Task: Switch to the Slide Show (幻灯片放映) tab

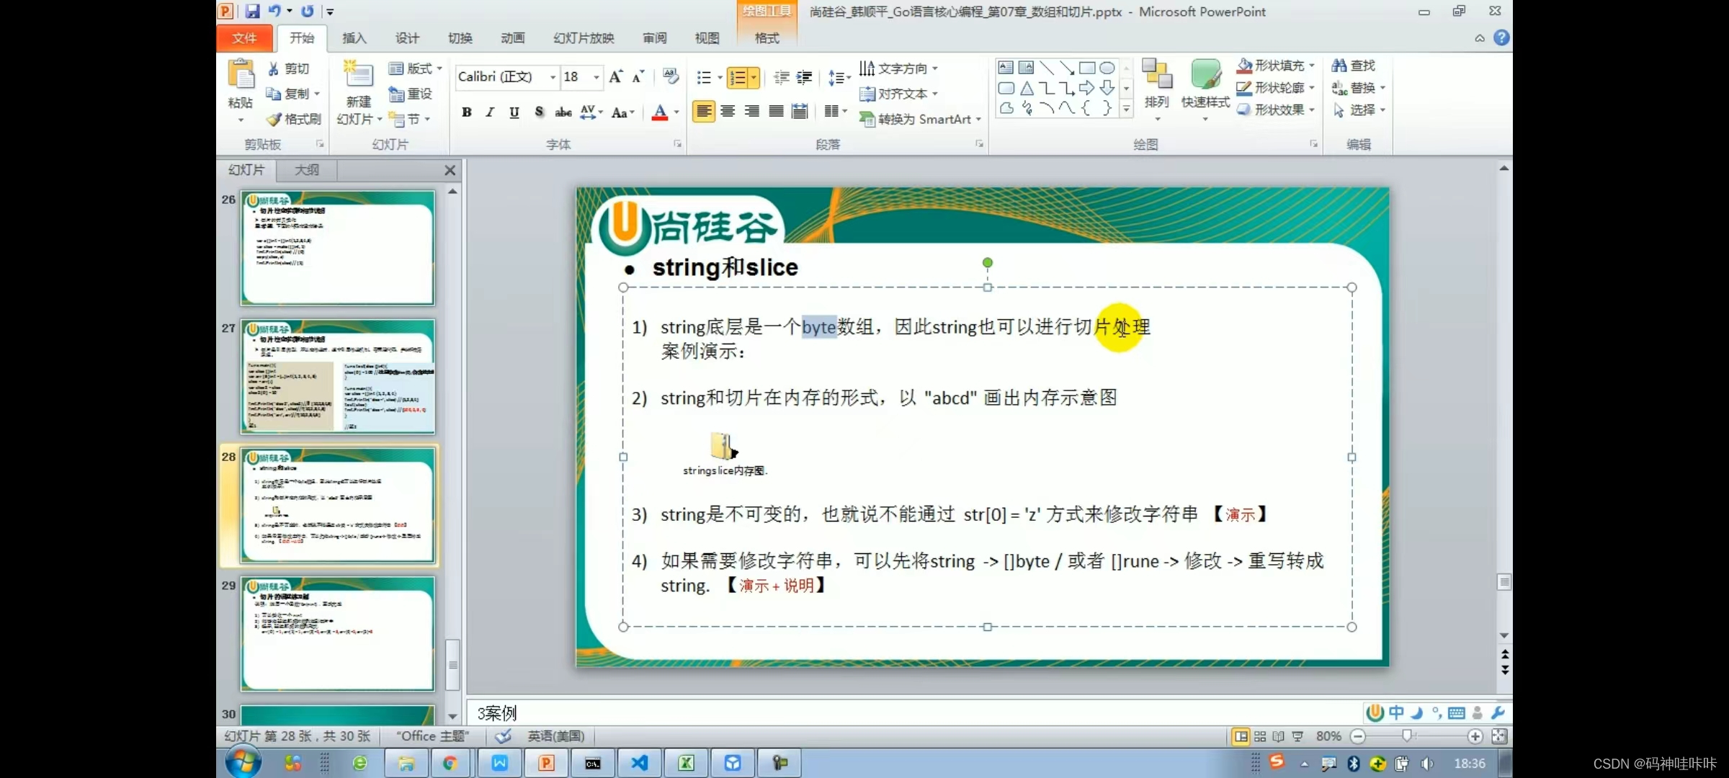Action: coord(584,38)
